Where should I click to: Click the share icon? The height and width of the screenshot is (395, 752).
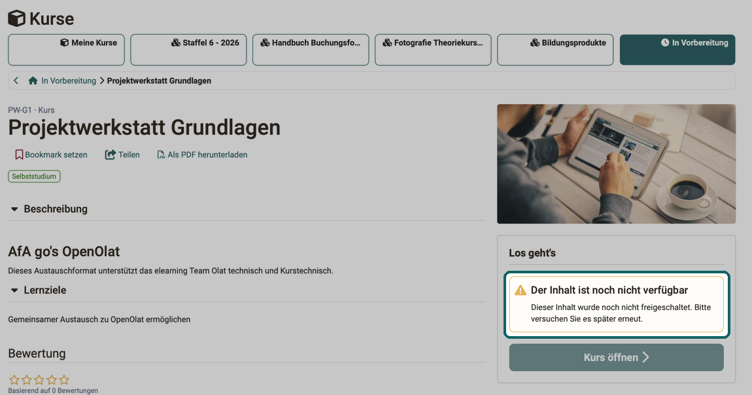111,154
